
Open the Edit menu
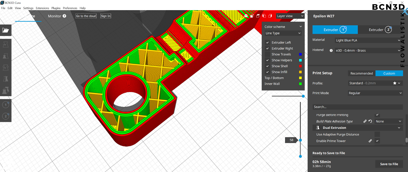point(10,8)
